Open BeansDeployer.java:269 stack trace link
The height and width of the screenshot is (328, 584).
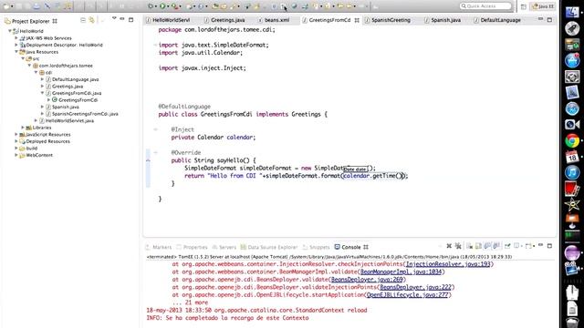(x=367, y=280)
